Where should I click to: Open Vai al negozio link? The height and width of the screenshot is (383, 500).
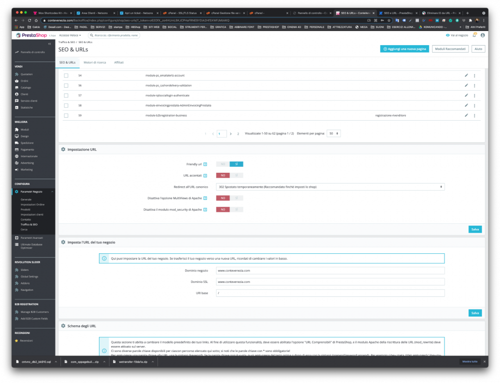tap(457, 36)
